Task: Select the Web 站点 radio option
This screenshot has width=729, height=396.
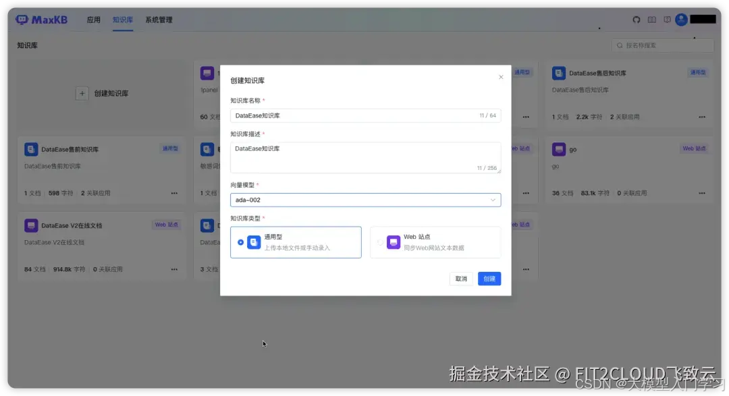Action: [380, 242]
